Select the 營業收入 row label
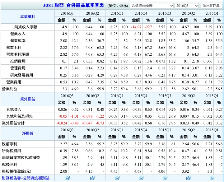Image resolution: width=224 pixels, height=182 pixels. tap(18, 34)
